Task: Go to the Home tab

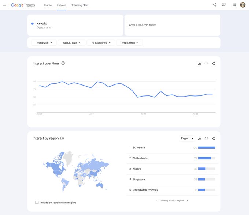Action: point(48,5)
